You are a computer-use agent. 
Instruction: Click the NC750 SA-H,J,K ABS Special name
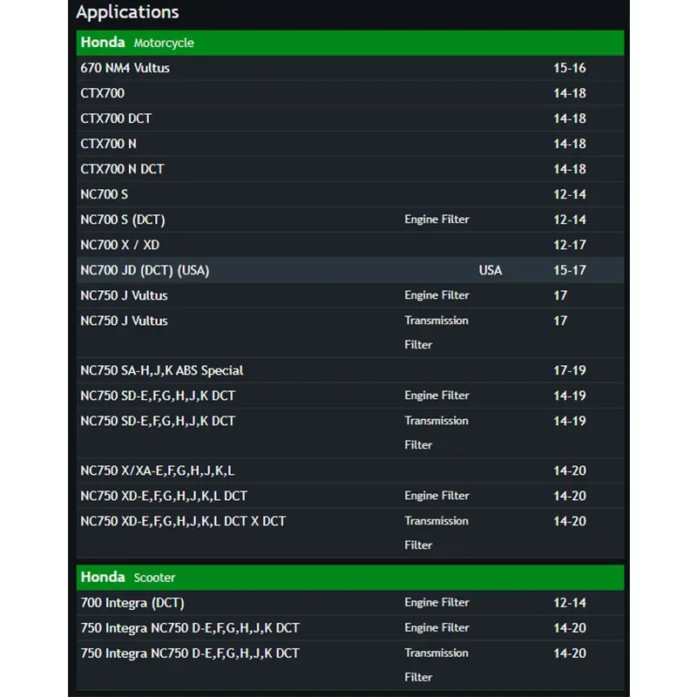[162, 371]
